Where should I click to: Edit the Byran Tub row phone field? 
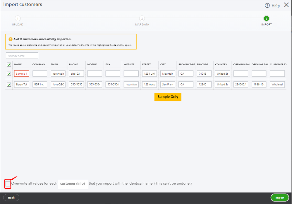pos(76,84)
